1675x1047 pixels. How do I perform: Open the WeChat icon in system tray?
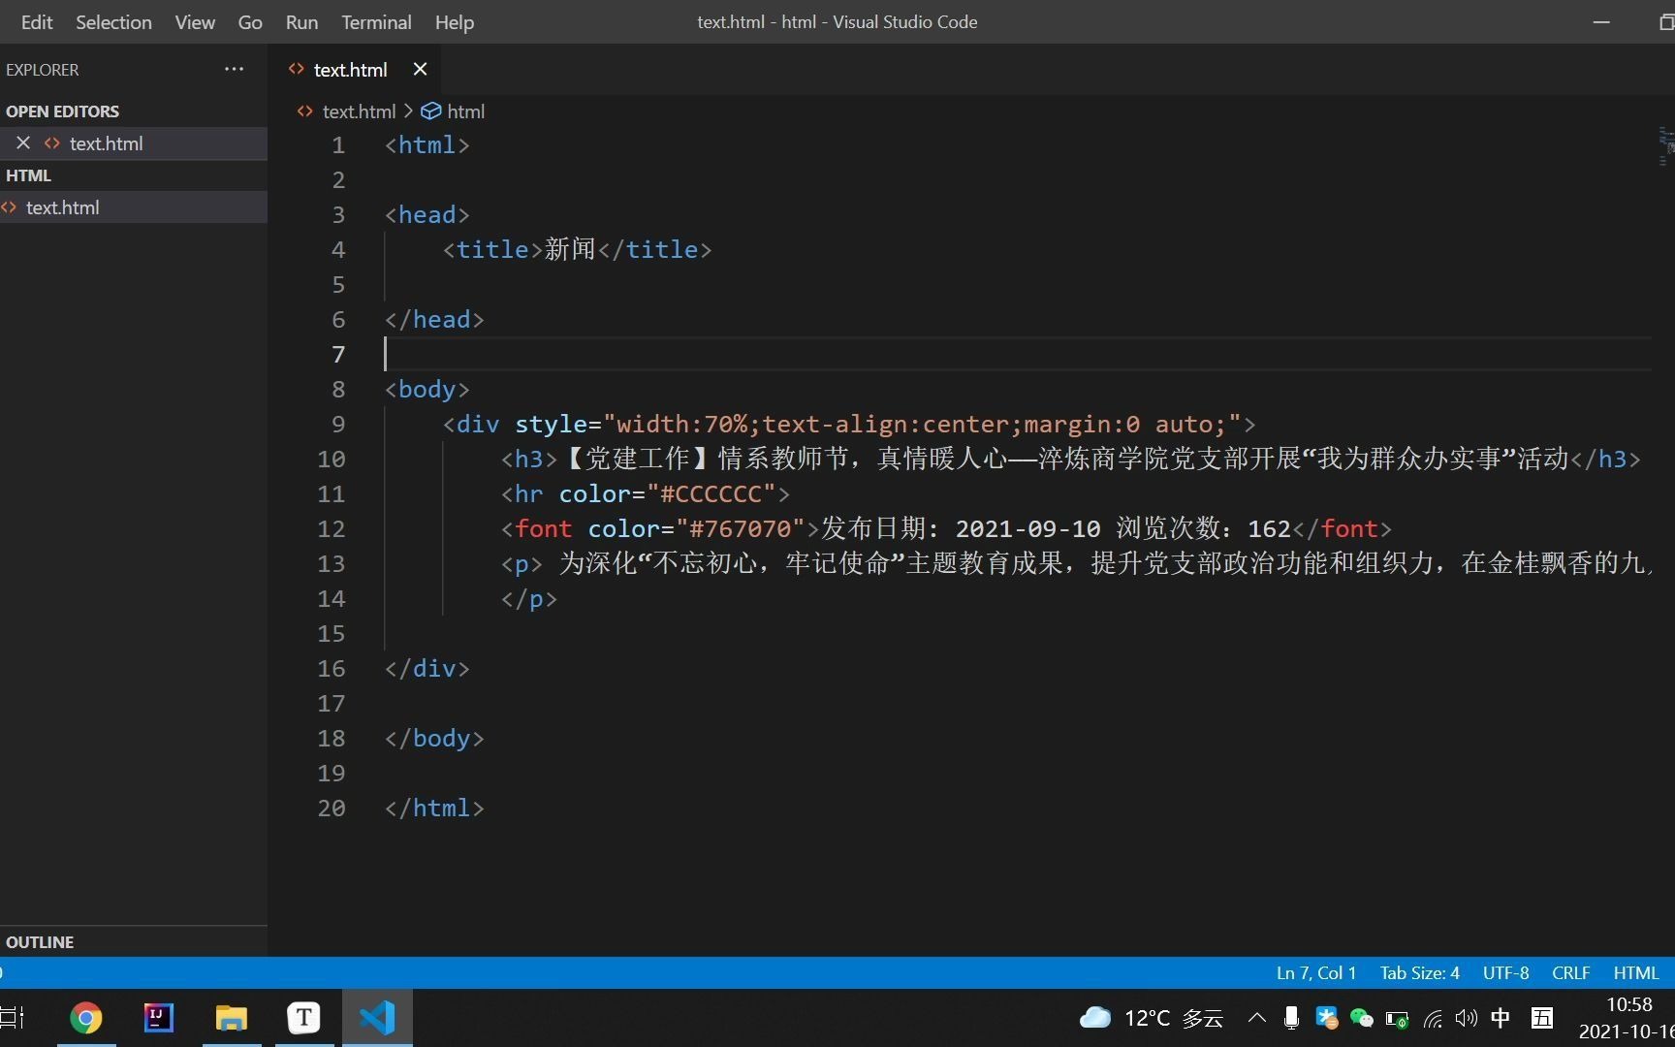point(1361,1018)
